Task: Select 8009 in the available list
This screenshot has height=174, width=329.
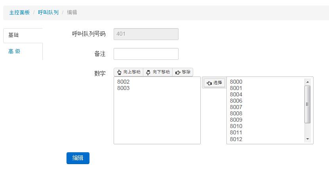Action: pyautogui.click(x=266, y=120)
